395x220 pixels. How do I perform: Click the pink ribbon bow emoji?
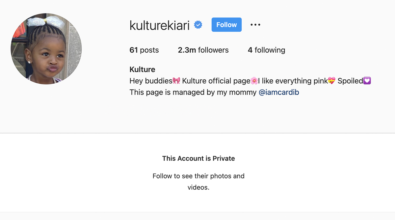click(176, 81)
